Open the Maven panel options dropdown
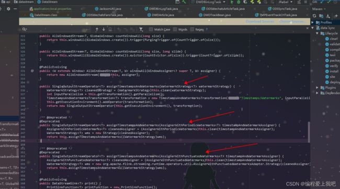The image size is (340, 189). pos(325,9)
